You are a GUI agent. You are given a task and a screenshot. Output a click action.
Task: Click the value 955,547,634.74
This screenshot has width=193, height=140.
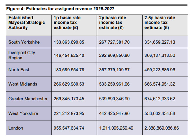pos(69,128)
